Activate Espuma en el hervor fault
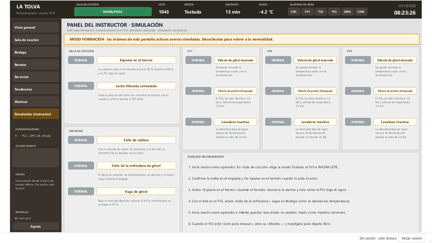 coord(136,60)
